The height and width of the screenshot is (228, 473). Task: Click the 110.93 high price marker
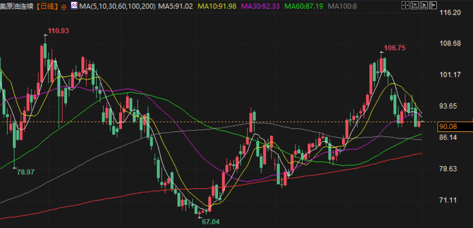point(58,31)
